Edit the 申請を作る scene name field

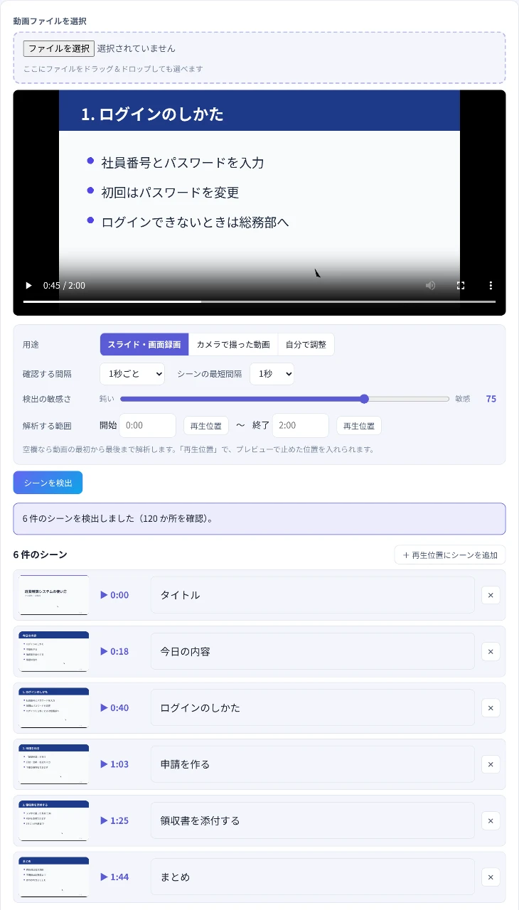(x=313, y=764)
